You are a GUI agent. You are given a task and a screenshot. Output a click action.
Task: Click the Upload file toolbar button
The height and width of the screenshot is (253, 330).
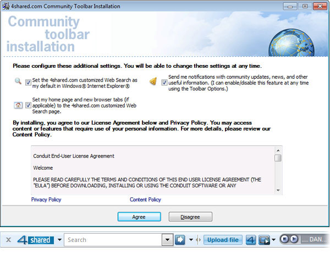[x=223, y=240]
